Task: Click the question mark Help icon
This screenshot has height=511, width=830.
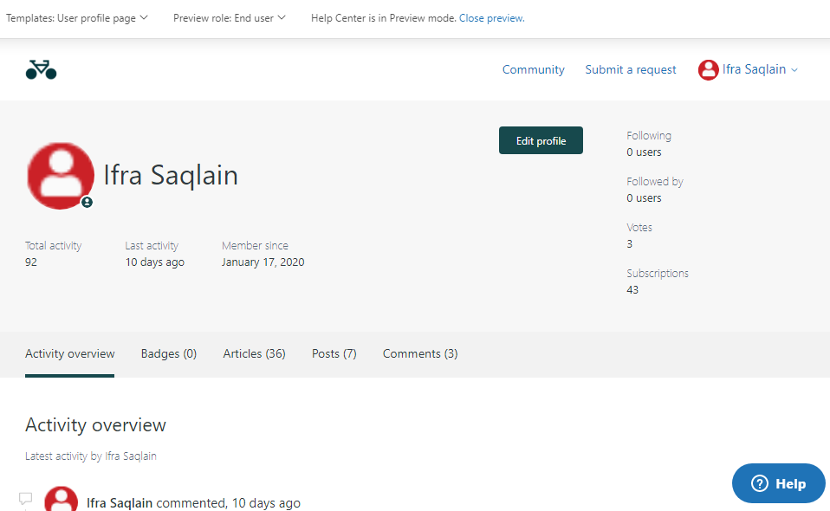Action: pyautogui.click(x=760, y=484)
